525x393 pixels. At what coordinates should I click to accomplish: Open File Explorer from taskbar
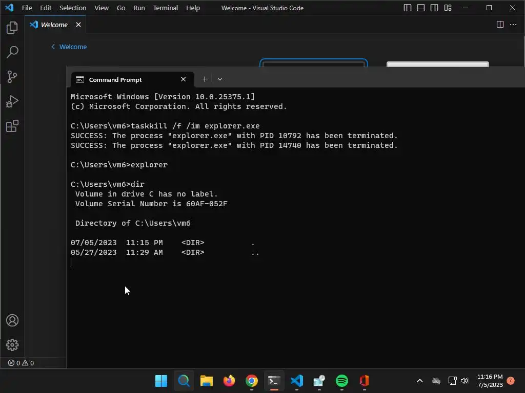pos(206,381)
